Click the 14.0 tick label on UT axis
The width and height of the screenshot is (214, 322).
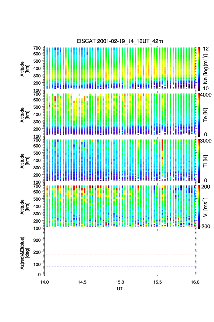point(44,282)
